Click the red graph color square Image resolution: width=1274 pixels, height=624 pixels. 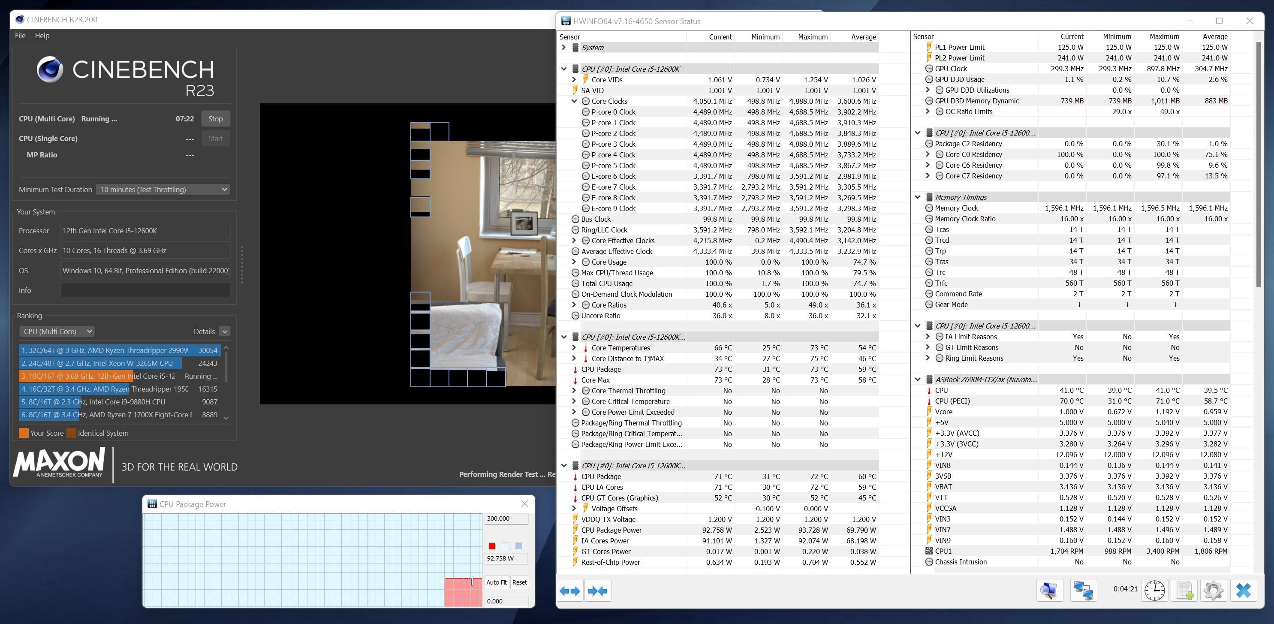(491, 546)
